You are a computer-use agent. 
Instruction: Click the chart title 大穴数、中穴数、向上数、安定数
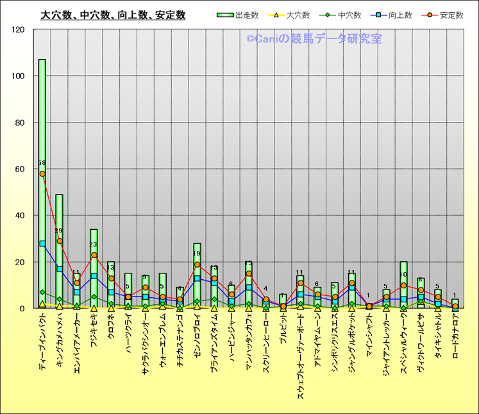[x=113, y=15]
